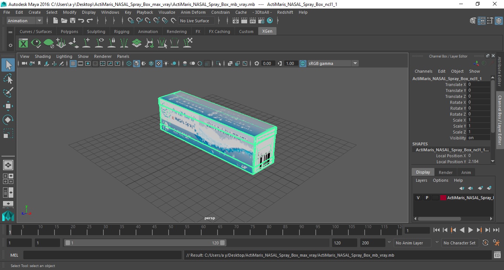Open the viewport Renderer menu

click(x=103, y=56)
